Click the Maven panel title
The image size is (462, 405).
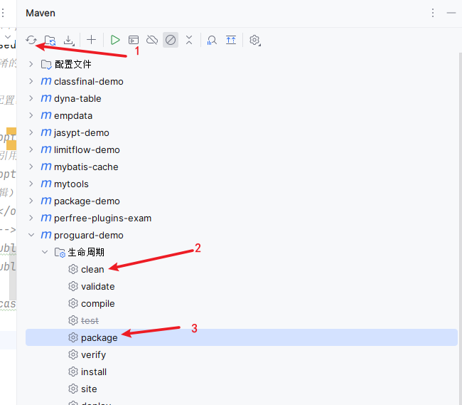pyautogui.click(x=41, y=13)
